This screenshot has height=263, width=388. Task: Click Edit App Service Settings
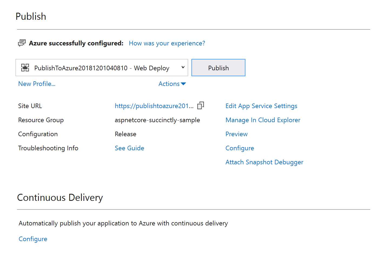tap(261, 106)
